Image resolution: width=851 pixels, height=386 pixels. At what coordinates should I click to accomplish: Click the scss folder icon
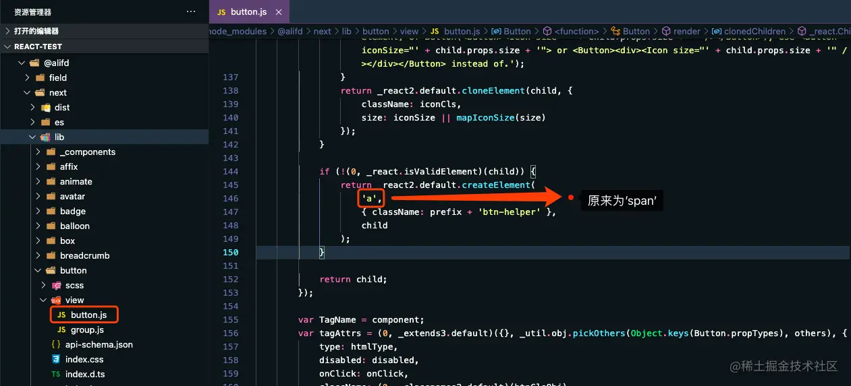click(x=56, y=285)
